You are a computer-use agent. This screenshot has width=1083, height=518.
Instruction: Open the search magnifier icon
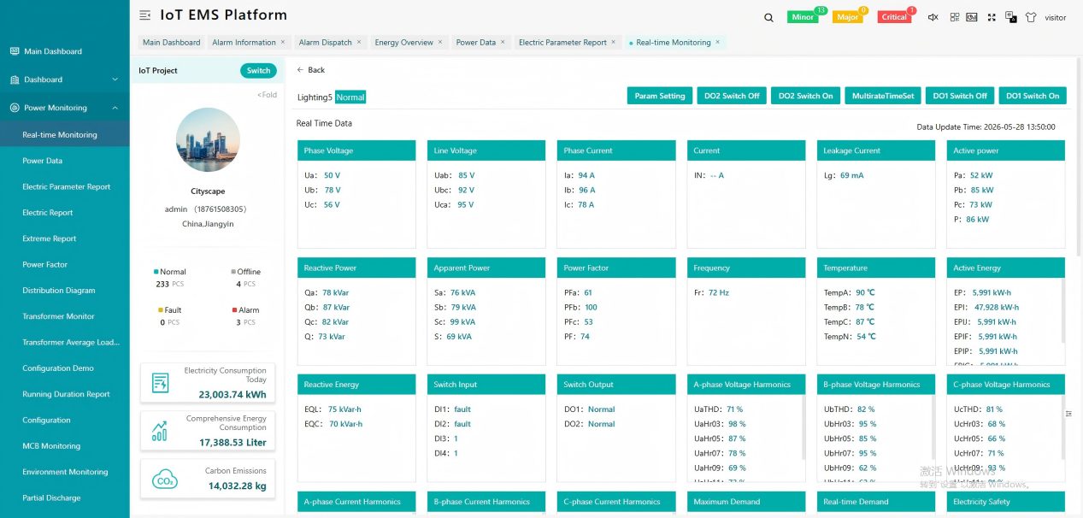[x=768, y=17]
